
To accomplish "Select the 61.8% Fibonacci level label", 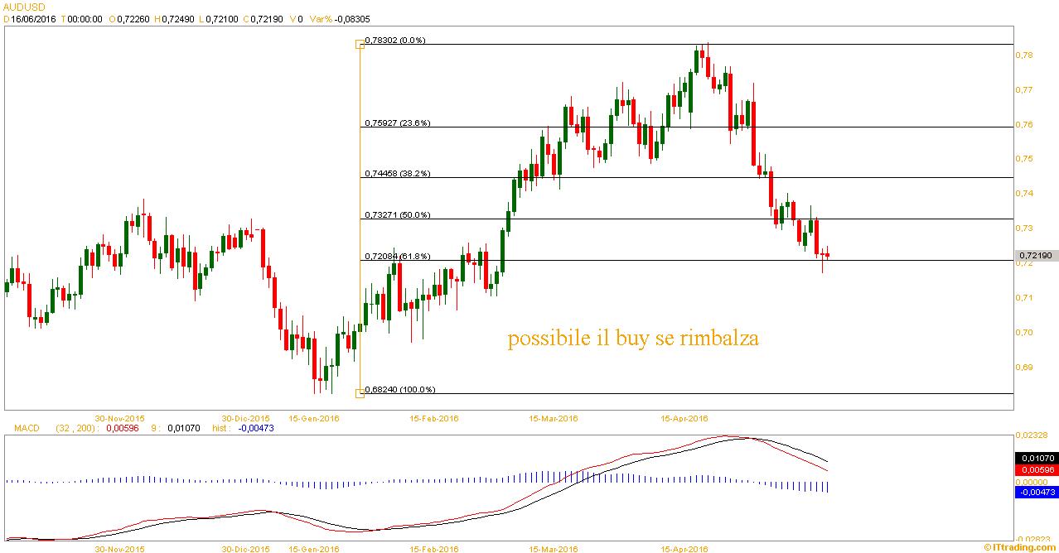I will pyautogui.click(x=397, y=257).
